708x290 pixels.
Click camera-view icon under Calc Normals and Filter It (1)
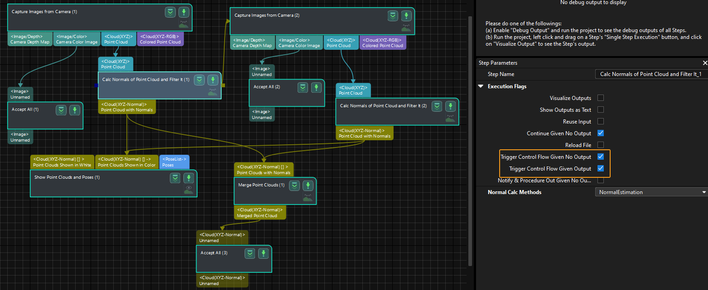[x=212, y=92]
